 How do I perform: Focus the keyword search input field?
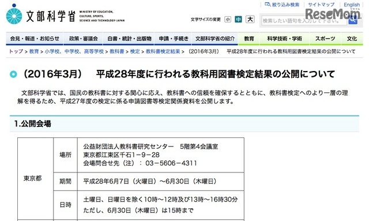(304, 21)
